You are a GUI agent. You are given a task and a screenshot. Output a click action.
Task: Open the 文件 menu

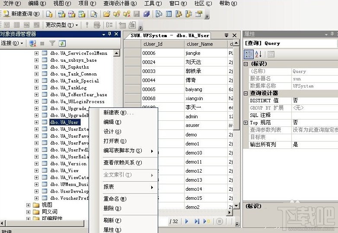(12, 3)
